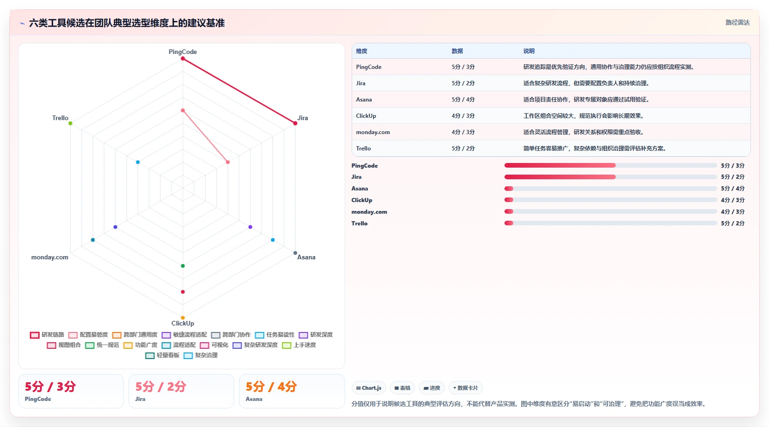Click the Jira progress bar

tap(611, 177)
